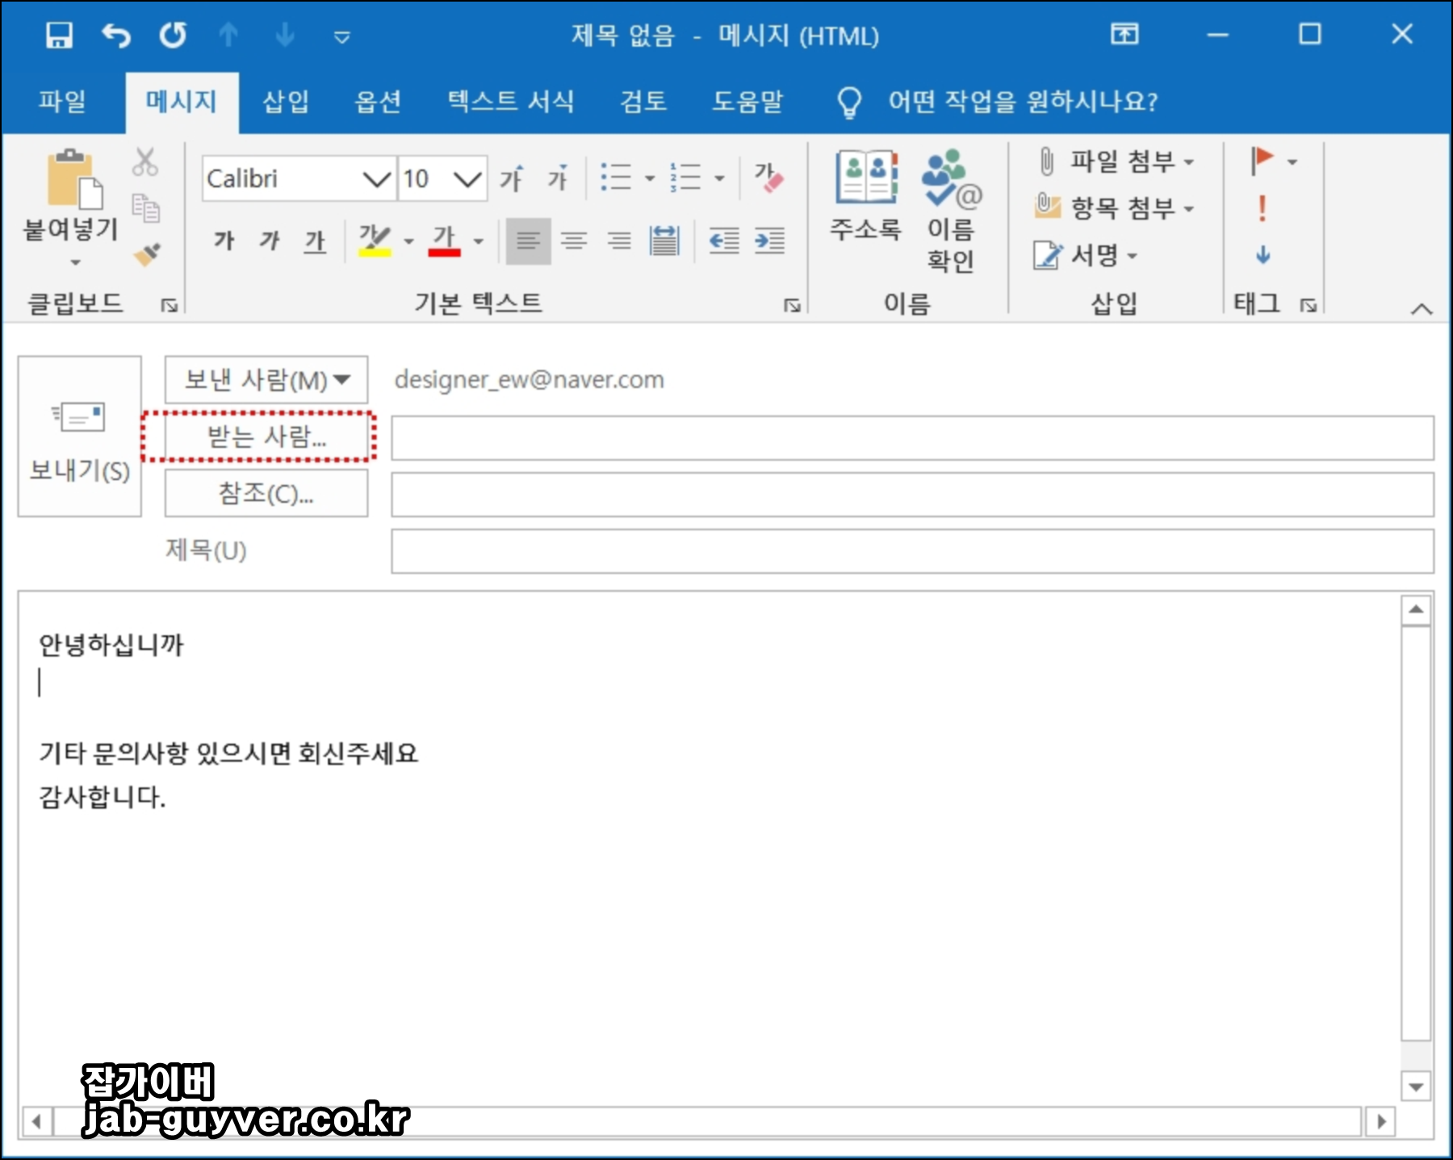The image size is (1453, 1160).
Task: Apply distributed justify alignment
Action: [x=664, y=241]
